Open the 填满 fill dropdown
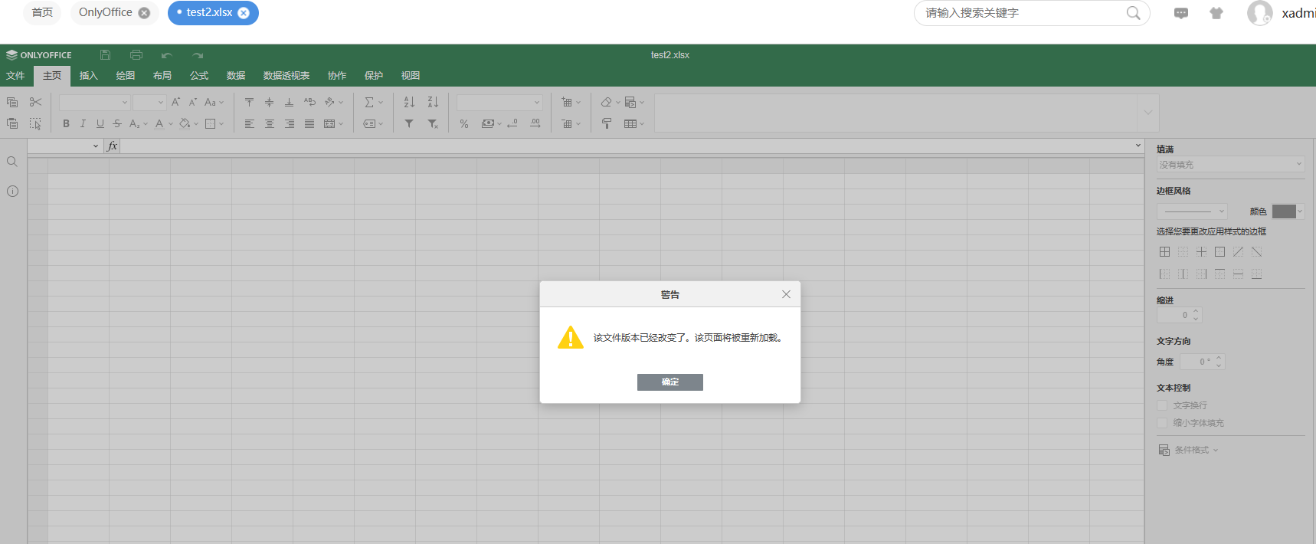Image resolution: width=1316 pixels, height=544 pixels. point(1229,165)
